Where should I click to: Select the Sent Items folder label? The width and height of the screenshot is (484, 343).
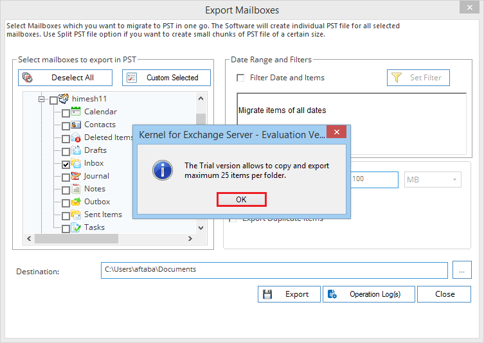pyautogui.click(x=103, y=215)
